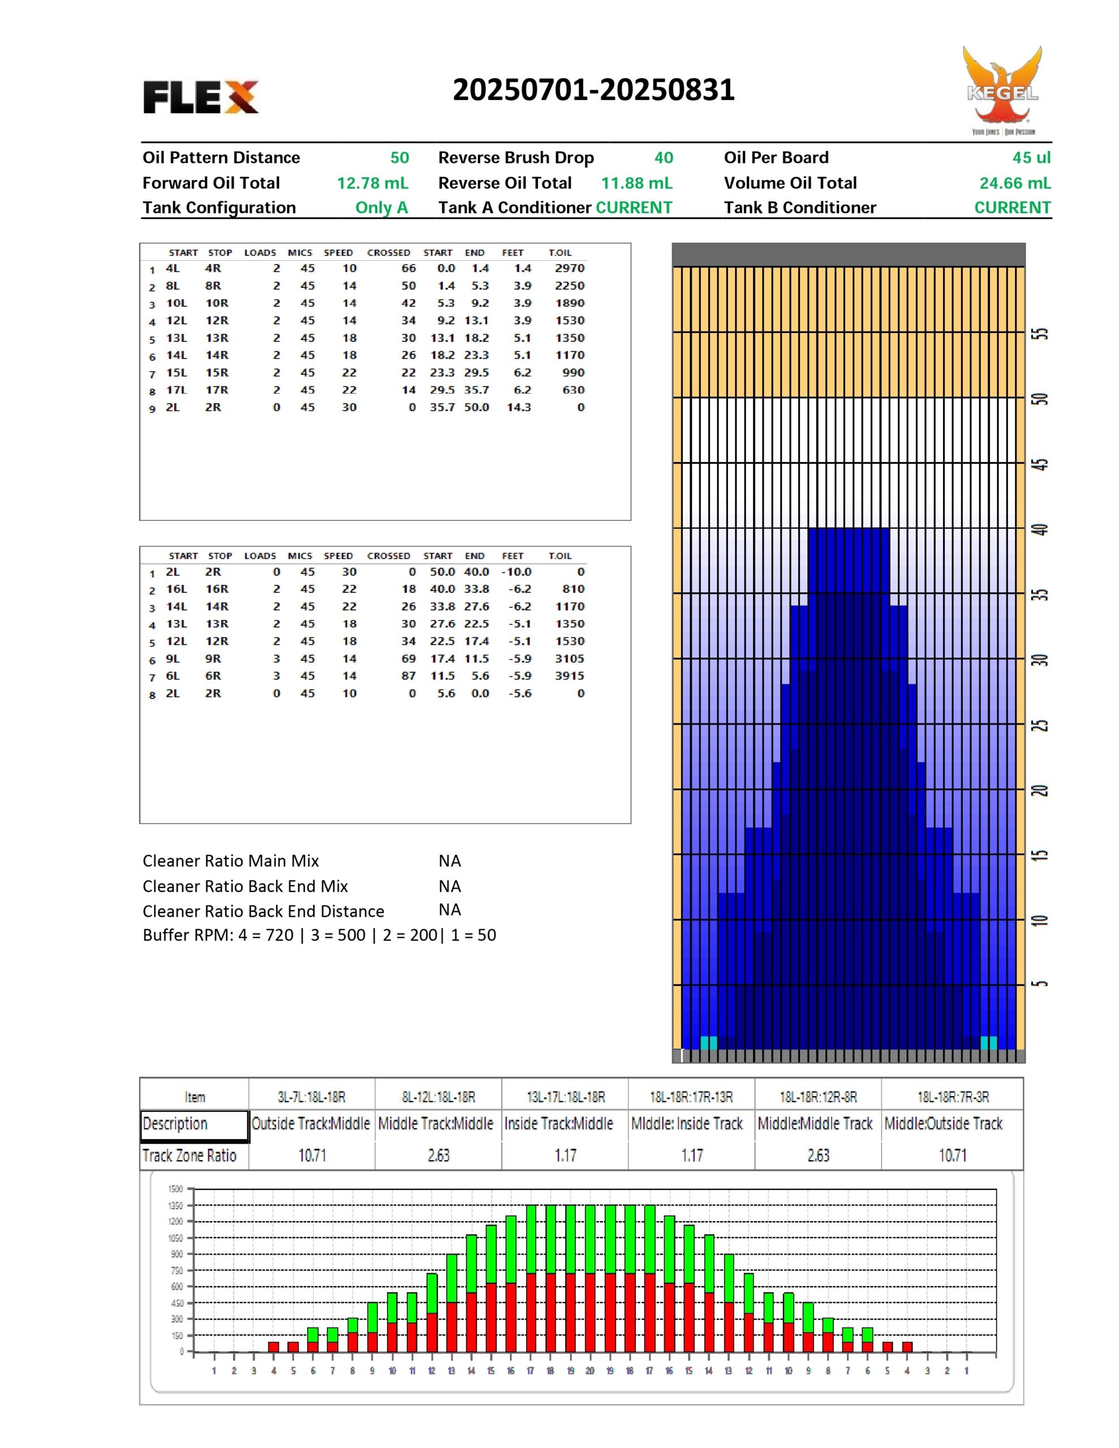Click the Oil Pattern Distance value 50
Viewport: 1119px width, 1448px height.
pos(399,158)
